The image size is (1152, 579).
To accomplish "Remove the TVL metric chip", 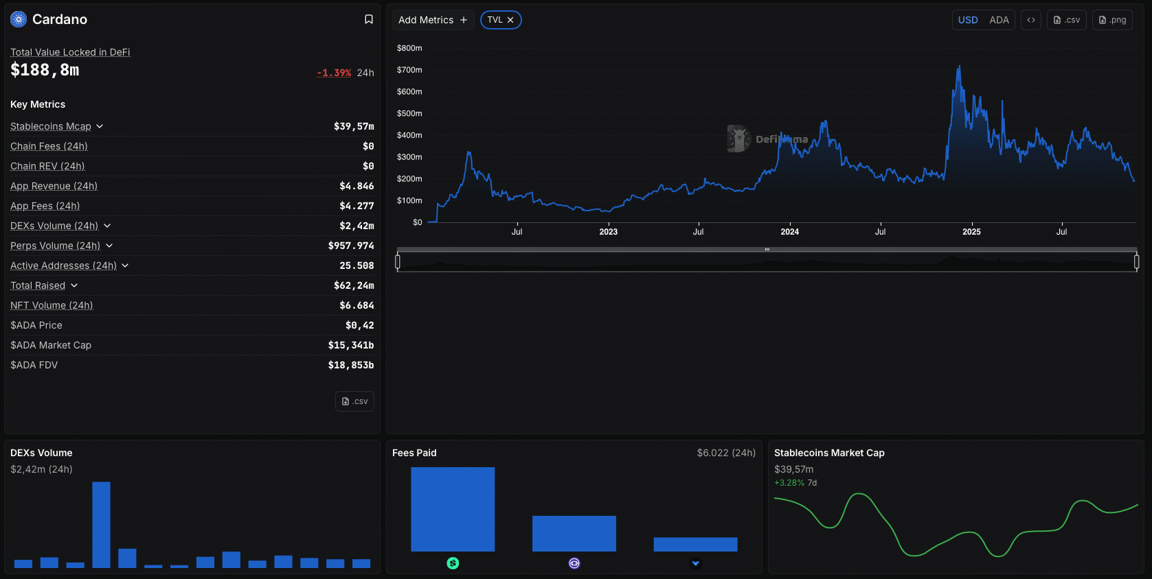I will click(510, 20).
